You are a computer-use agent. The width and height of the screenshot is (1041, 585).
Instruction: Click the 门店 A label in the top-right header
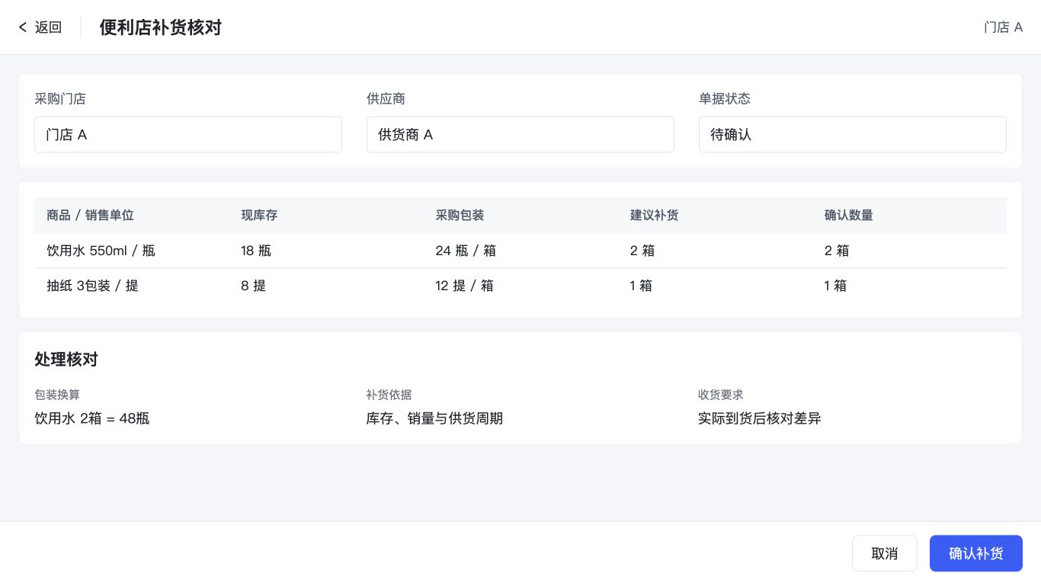pyautogui.click(x=1003, y=27)
